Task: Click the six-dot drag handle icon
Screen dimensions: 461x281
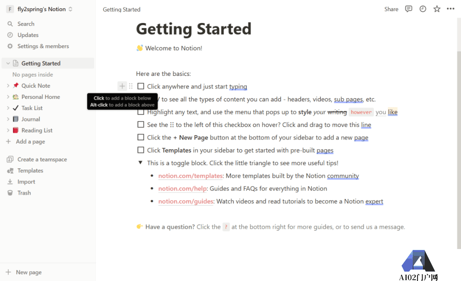Action: tap(131, 86)
